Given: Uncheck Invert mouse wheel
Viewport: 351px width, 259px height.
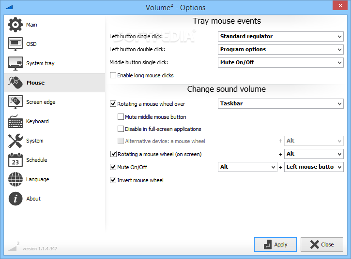Looking at the screenshot, I should tap(113, 180).
